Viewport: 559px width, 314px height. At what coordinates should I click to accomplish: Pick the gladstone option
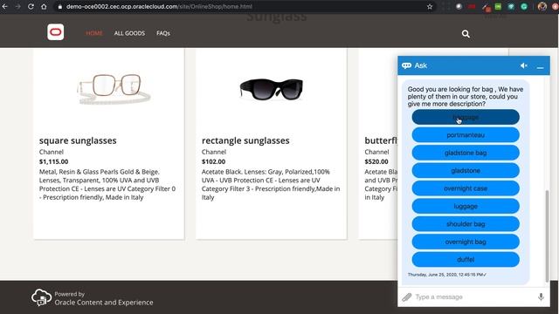click(x=466, y=171)
